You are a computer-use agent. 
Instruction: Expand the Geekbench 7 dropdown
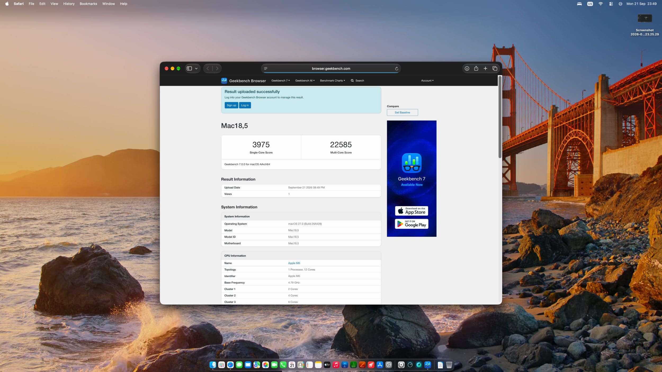(x=280, y=81)
